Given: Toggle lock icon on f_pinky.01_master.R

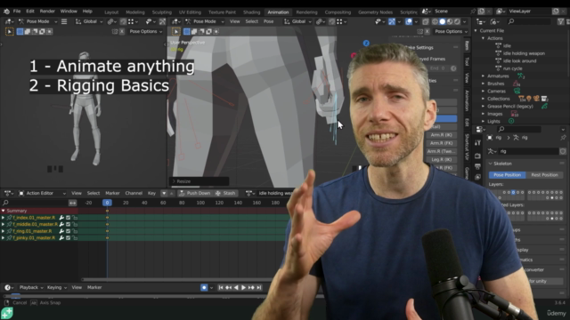Looking at the screenshot, I should [x=75, y=238].
